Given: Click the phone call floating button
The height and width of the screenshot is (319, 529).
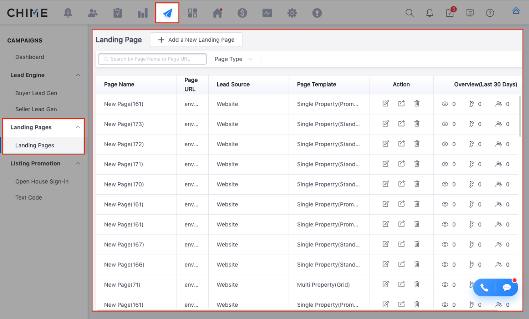Looking at the screenshot, I should coord(484,287).
